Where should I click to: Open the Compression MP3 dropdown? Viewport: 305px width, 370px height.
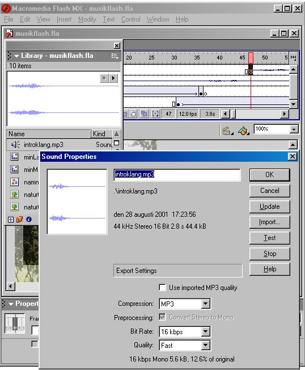(x=206, y=304)
